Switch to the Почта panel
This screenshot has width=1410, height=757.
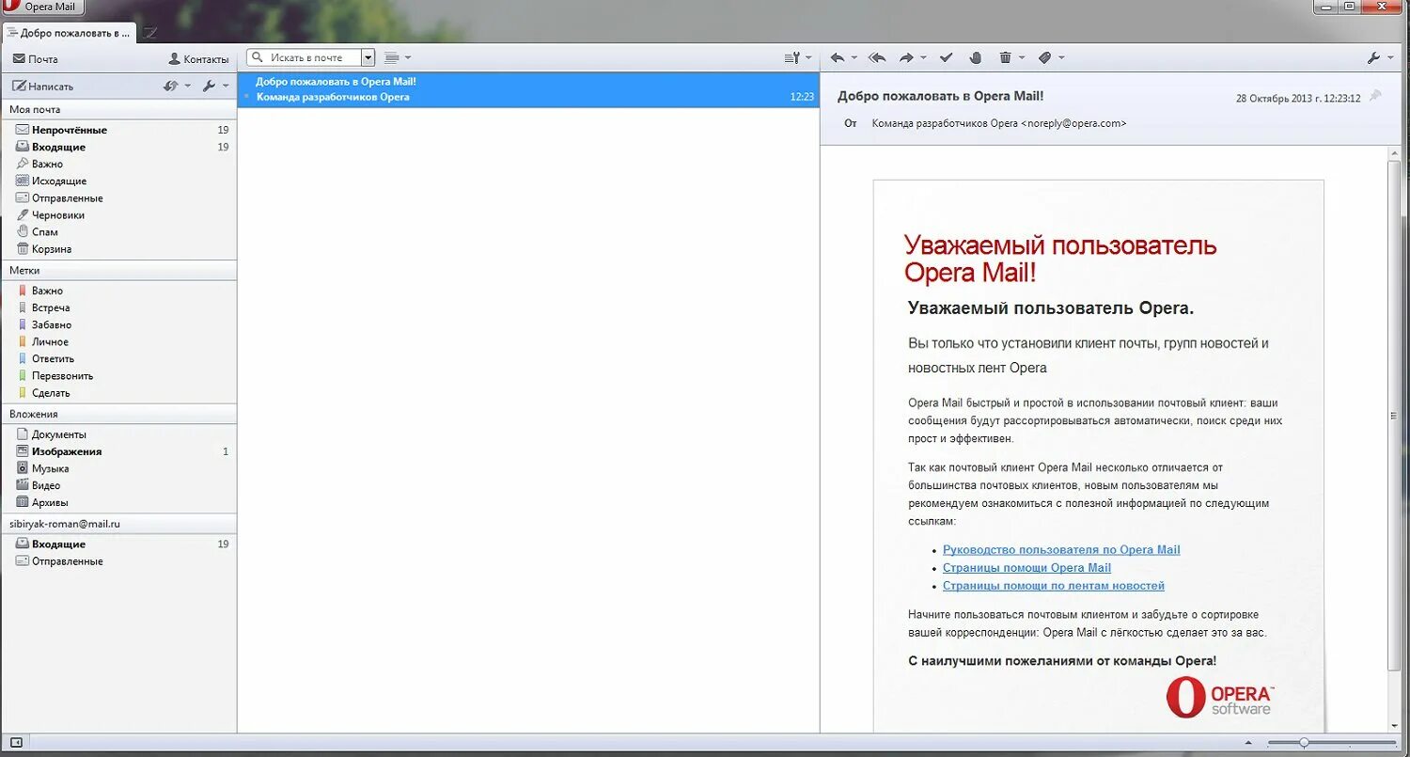point(36,59)
